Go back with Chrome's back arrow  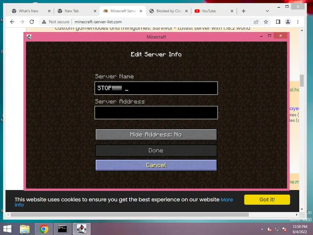coord(12,22)
